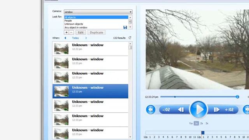Click the Look for list scrollbar thumb
249x140 pixels.
pos(130,21)
